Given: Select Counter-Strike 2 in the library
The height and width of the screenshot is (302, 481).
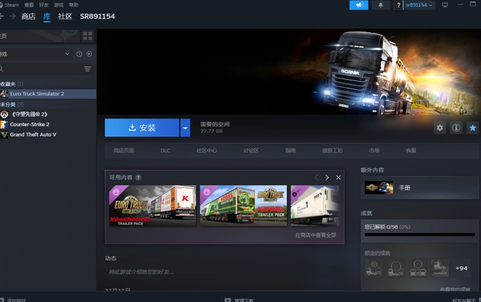Looking at the screenshot, I should [x=48, y=124].
